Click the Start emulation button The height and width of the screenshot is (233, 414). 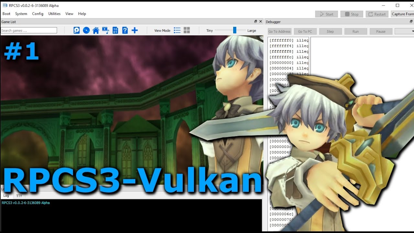pyautogui.click(x=327, y=14)
